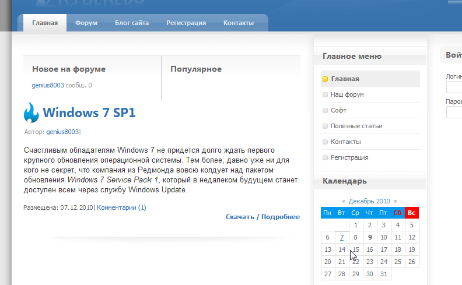The height and width of the screenshot is (285, 462).
Task: Open Комментарии (1) link
Action: coord(121,207)
